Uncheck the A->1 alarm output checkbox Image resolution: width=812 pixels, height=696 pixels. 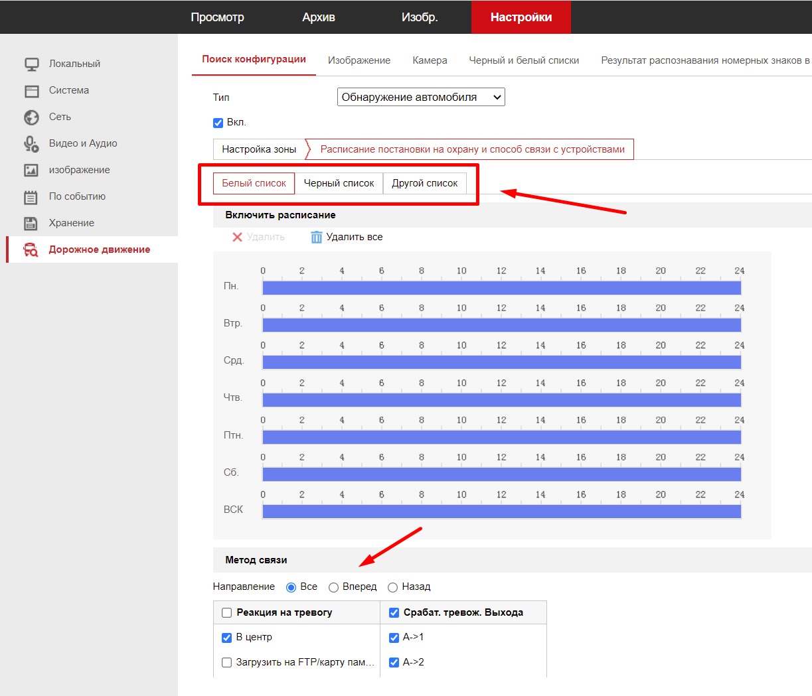(394, 638)
